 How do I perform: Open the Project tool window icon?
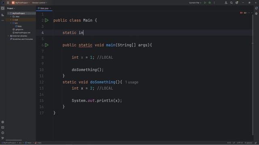pos(3,8)
